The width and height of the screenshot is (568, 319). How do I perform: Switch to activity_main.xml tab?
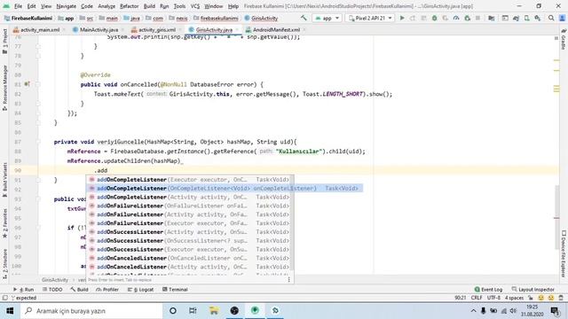[40, 29]
